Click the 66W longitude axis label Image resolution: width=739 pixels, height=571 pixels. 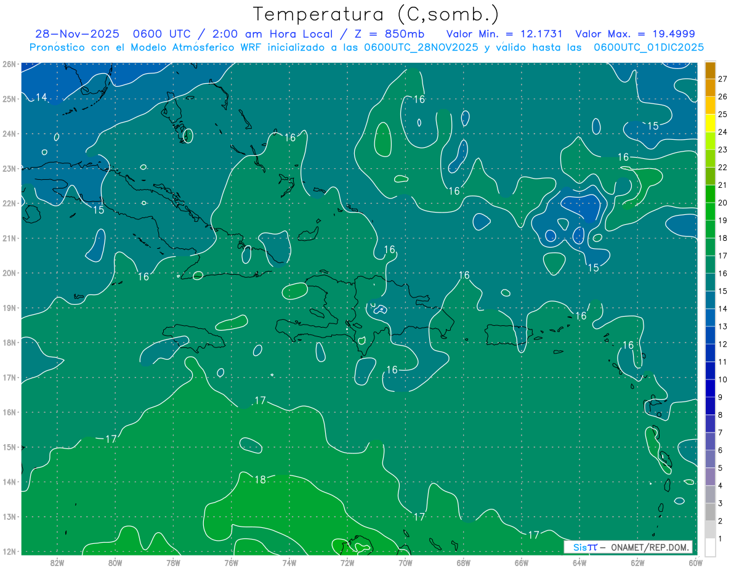click(x=522, y=562)
